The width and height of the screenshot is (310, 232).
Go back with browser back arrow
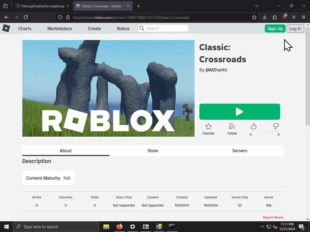point(6,17)
